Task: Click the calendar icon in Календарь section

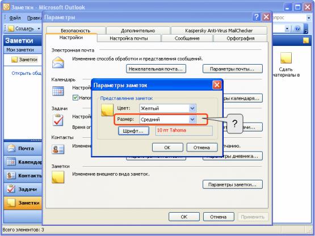Action: coord(58,91)
